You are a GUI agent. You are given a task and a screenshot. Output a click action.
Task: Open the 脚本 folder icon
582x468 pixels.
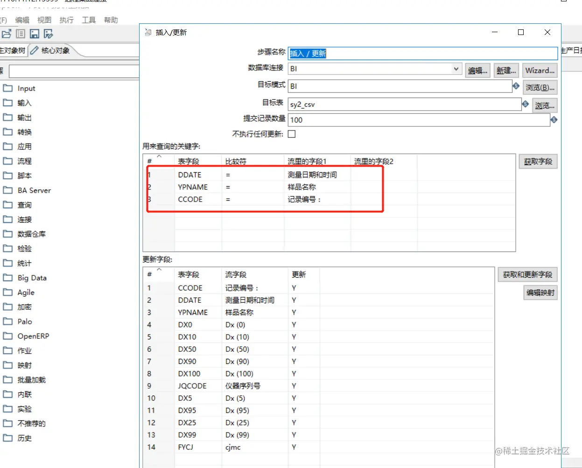tap(7, 175)
